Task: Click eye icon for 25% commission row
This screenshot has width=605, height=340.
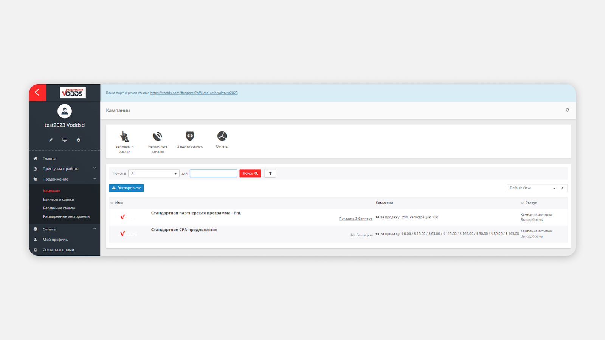Action: 377,217
